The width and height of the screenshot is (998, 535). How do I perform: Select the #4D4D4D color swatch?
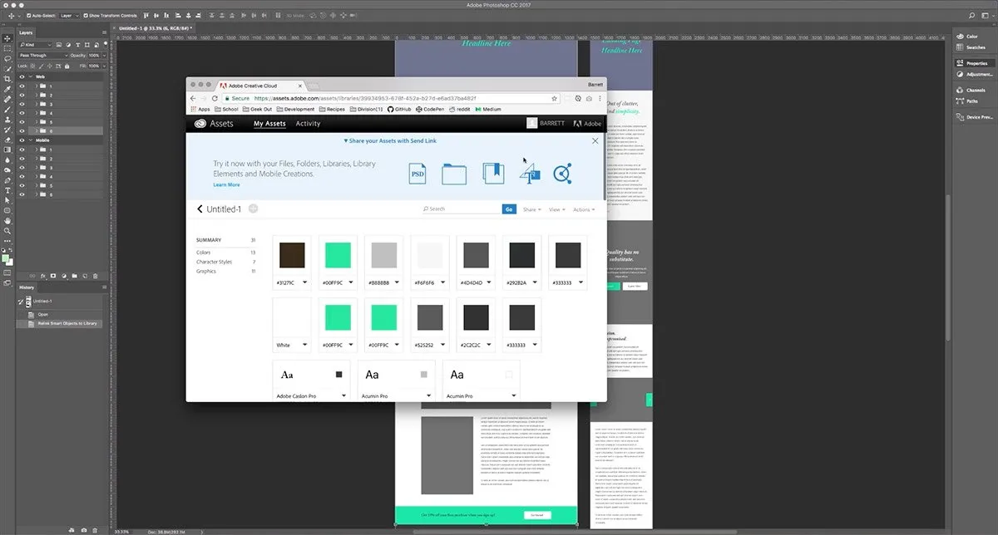point(476,255)
